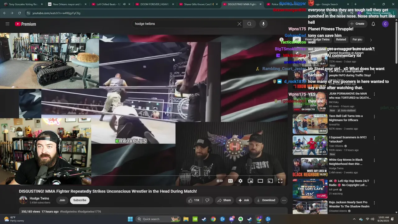Open Hodge Twins channel name link

(x=39, y=198)
